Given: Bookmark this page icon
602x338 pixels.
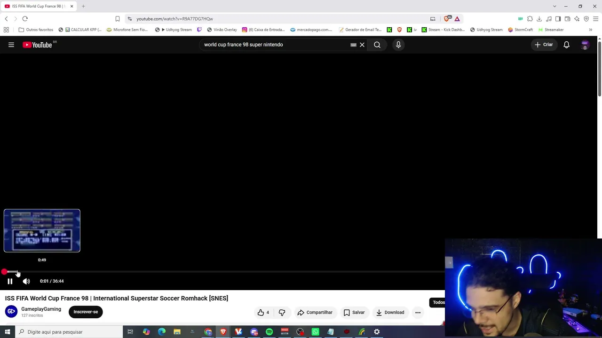Looking at the screenshot, I should 118,19.
